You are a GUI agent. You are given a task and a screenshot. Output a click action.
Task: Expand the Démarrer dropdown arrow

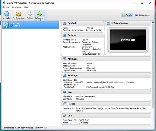pos(46,15)
